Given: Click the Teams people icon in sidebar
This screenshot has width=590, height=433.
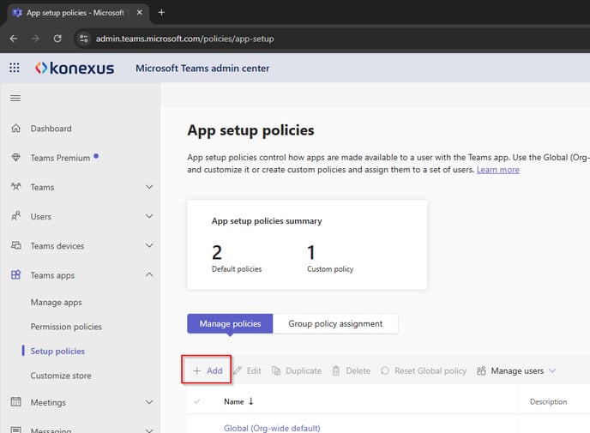Looking at the screenshot, I should pyautogui.click(x=15, y=187).
